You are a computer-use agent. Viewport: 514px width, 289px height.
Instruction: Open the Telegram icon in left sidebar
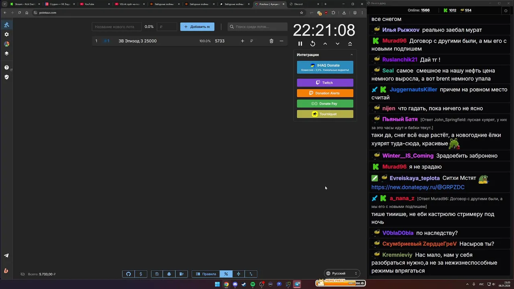[x=6, y=256]
